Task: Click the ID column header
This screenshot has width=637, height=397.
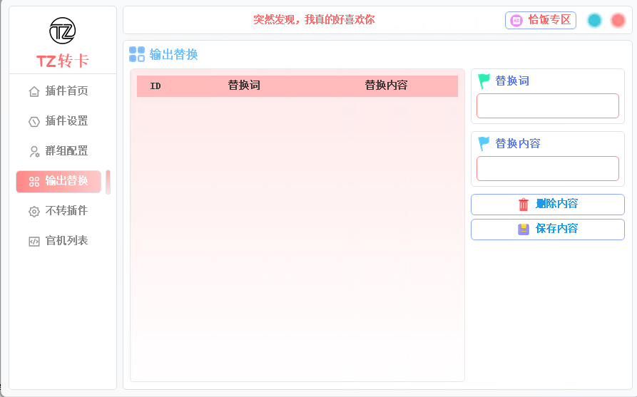Action: pos(156,86)
